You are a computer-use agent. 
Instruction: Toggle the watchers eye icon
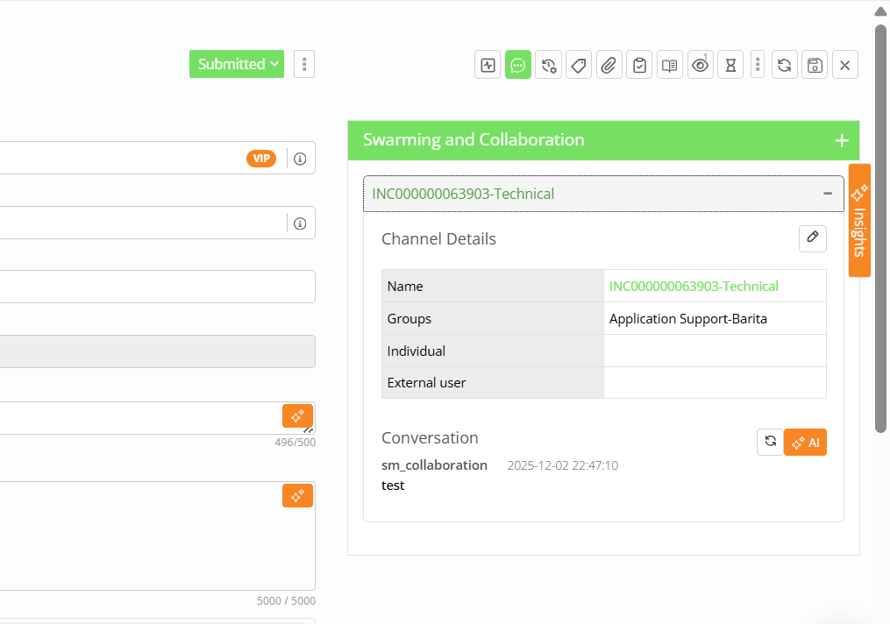[x=700, y=65]
